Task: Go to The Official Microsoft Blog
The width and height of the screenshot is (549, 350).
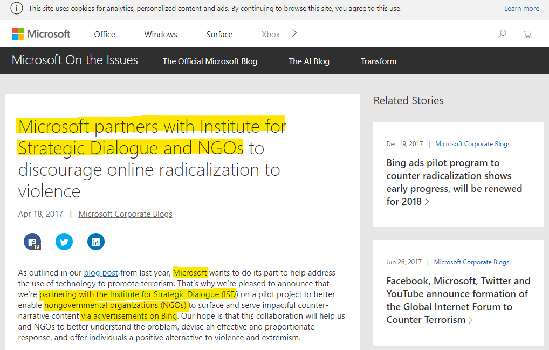Action: [x=210, y=61]
